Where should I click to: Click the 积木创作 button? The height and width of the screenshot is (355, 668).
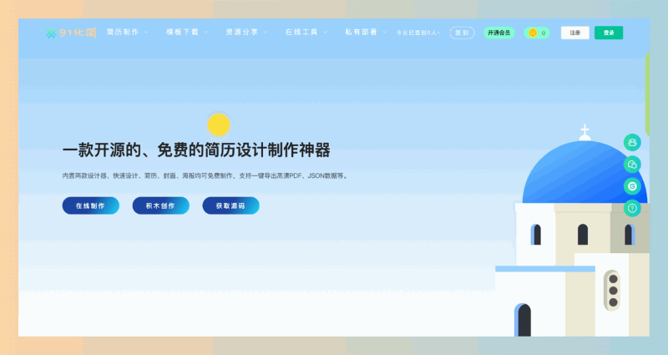(160, 205)
